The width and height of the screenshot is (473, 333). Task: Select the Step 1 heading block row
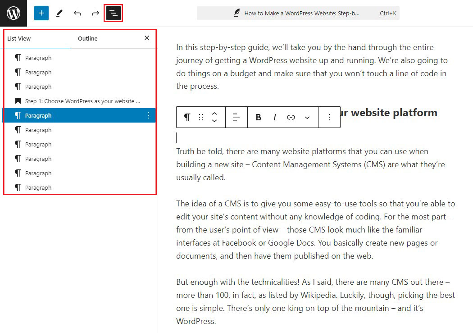click(80, 101)
